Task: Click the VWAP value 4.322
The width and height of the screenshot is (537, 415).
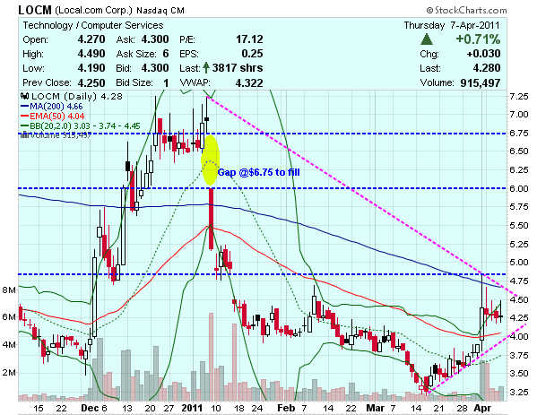Action: (x=249, y=82)
